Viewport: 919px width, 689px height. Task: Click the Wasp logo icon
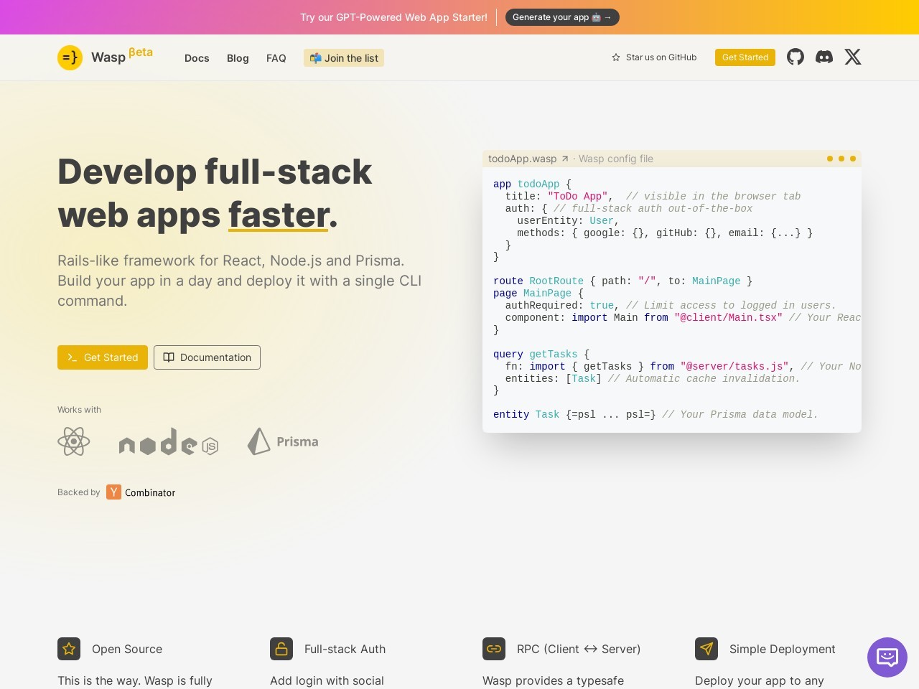coord(70,57)
